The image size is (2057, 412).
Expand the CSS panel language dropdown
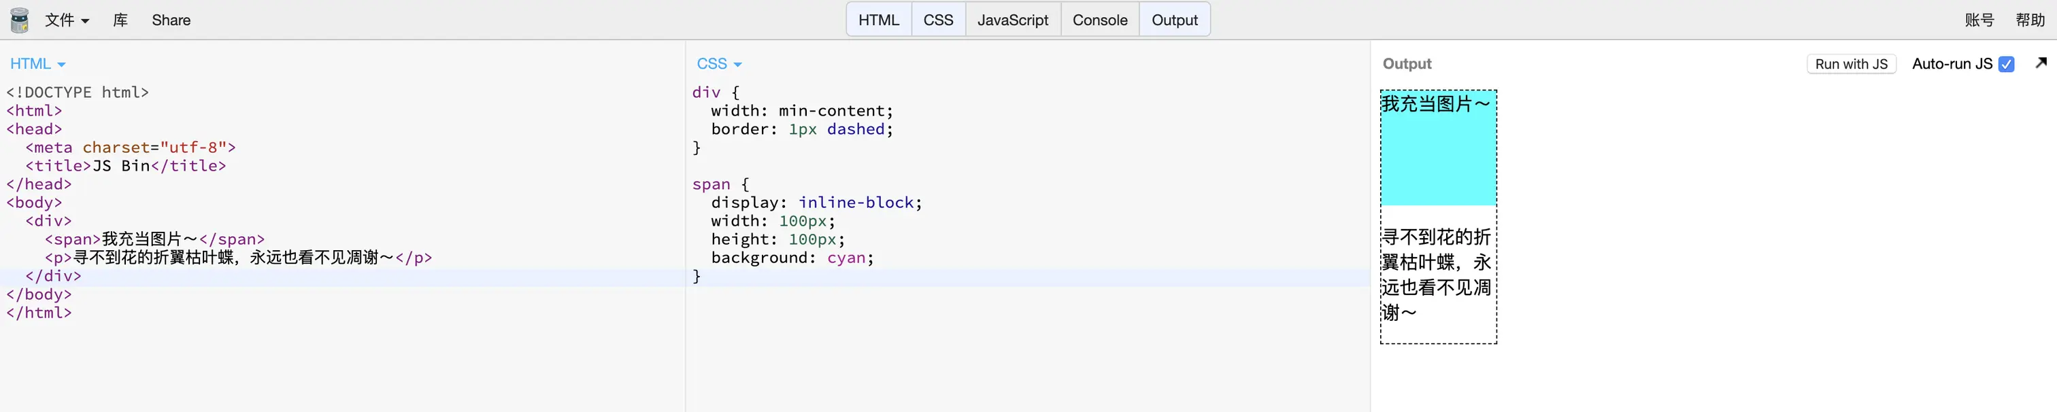[x=719, y=64]
